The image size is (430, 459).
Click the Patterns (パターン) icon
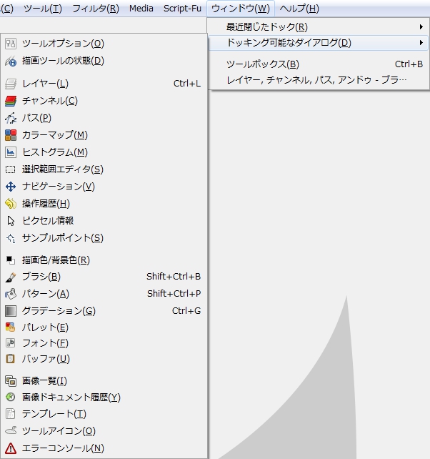tap(11, 294)
